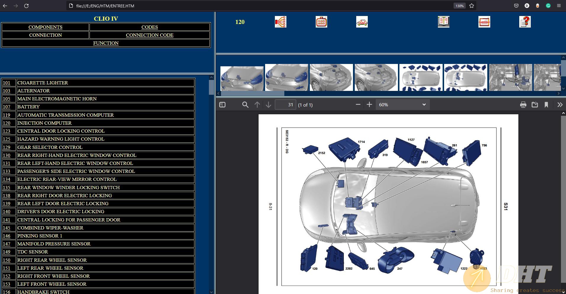Image resolution: width=566 pixels, height=294 pixels.
Task: Zoom out the PDF with minus button
Action: click(x=358, y=105)
